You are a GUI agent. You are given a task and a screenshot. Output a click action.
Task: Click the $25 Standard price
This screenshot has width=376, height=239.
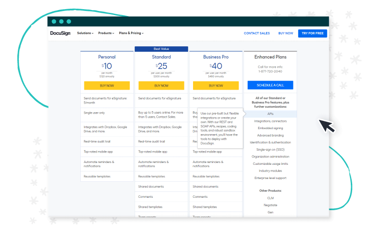point(161,66)
